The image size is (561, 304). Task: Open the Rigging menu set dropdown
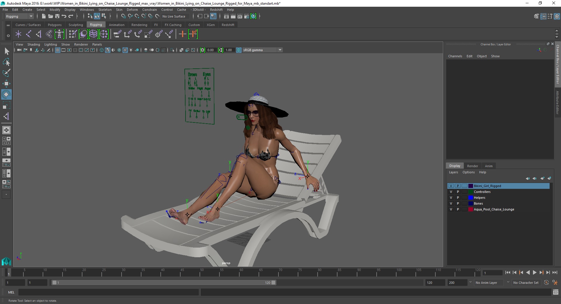point(19,16)
